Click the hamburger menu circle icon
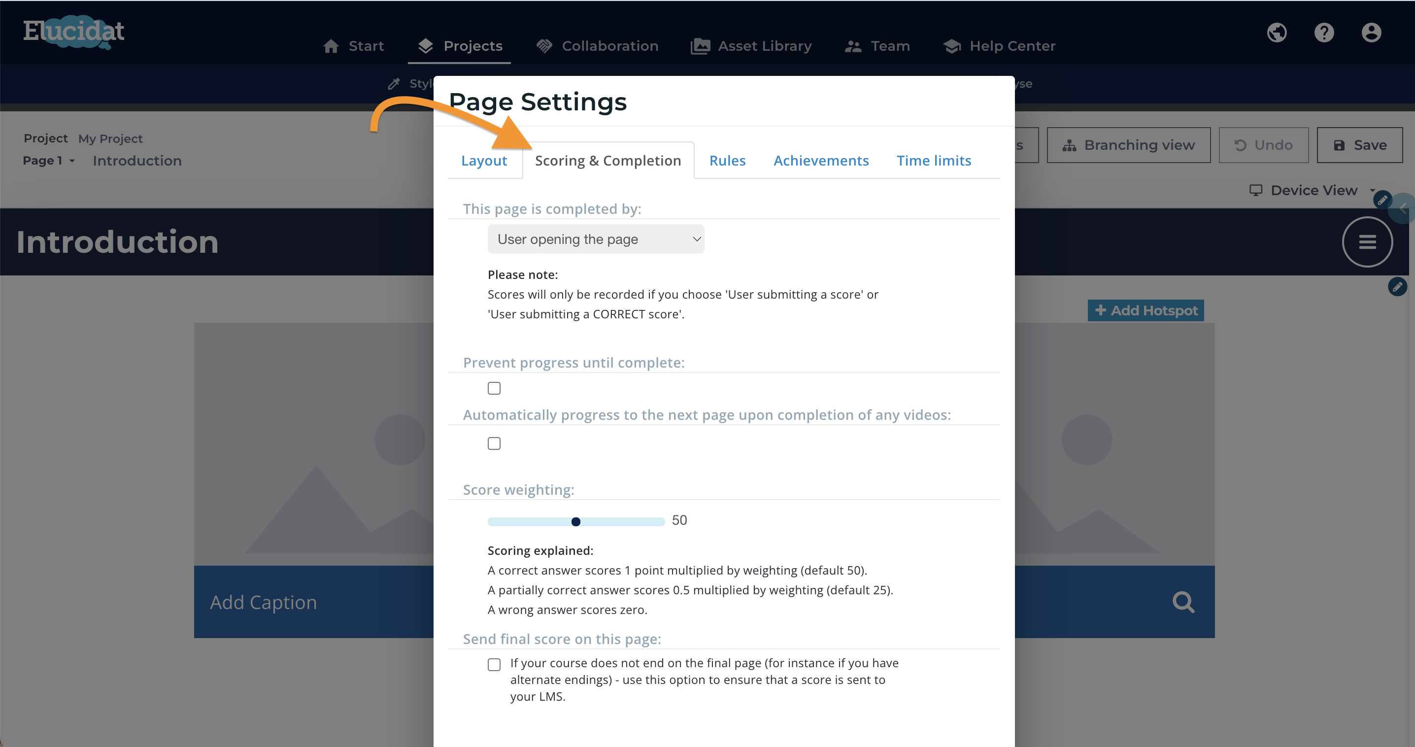This screenshot has height=747, width=1415. 1367,241
